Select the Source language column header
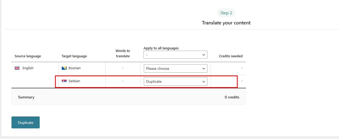Viewport: 339px width, 139px height. point(28,56)
